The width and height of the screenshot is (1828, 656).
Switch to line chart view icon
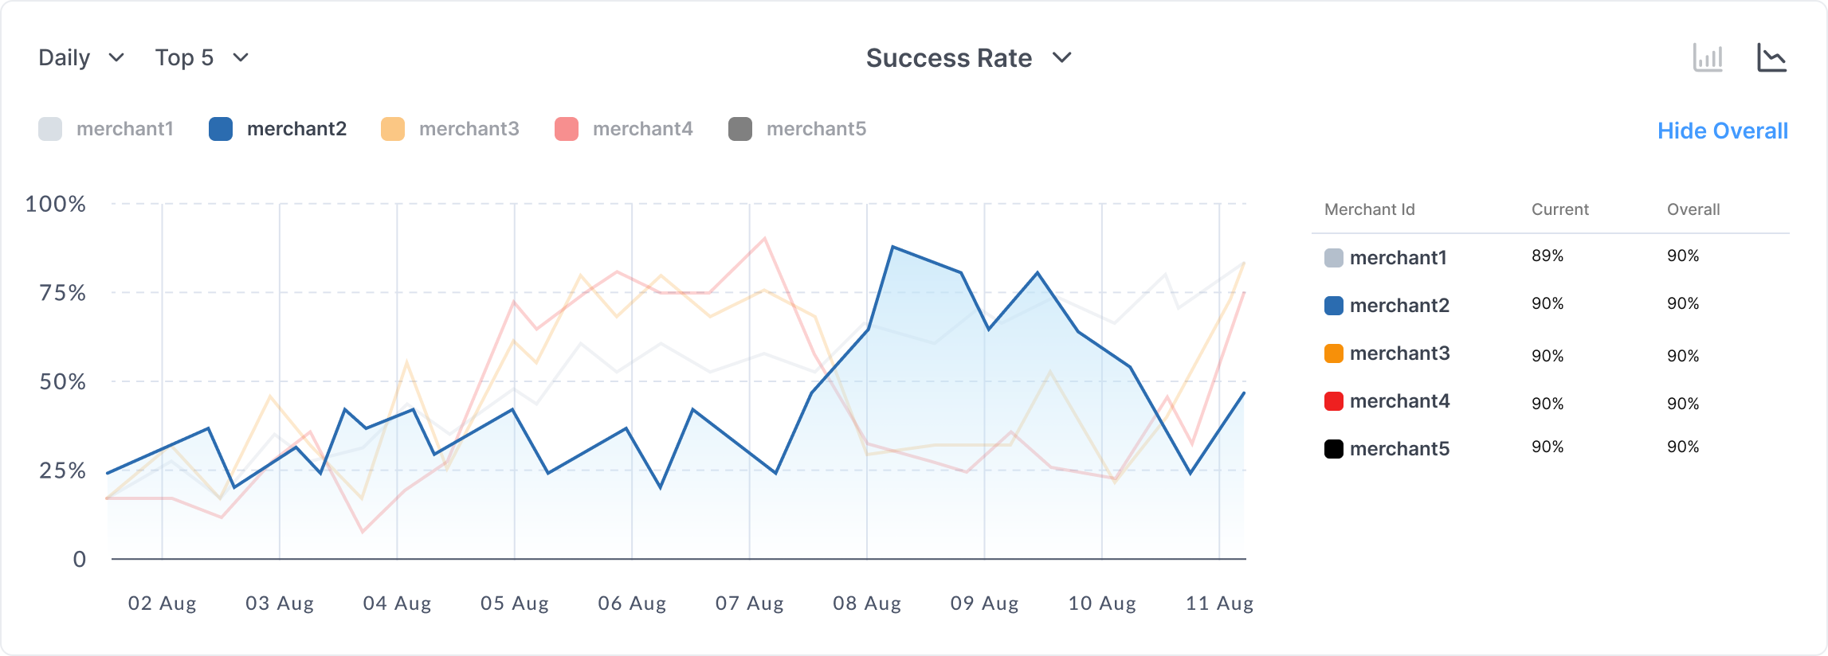pyautogui.click(x=1771, y=58)
